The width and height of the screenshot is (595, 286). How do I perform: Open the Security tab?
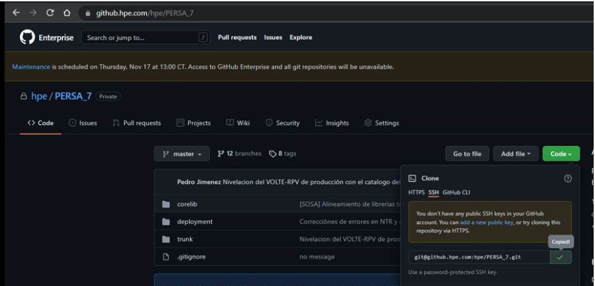click(283, 123)
